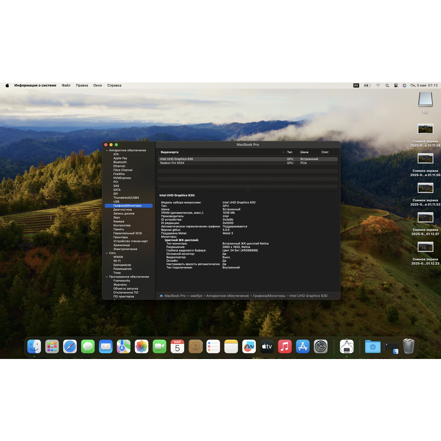
Task: Open the Правка menu
Action: pyautogui.click(x=82, y=86)
